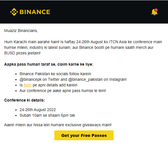Open the yellow "form" hyperlink
Image resolution: width=168 pixels, height=145 pixels.
click(x=27, y=85)
